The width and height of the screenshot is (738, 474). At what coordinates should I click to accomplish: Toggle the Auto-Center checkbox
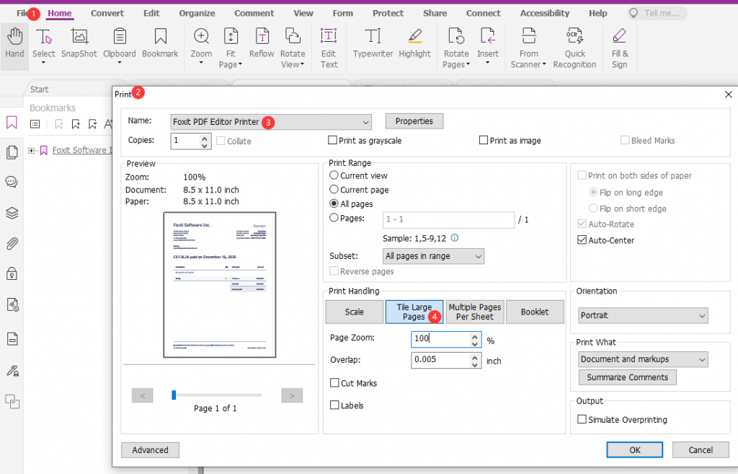click(x=582, y=240)
